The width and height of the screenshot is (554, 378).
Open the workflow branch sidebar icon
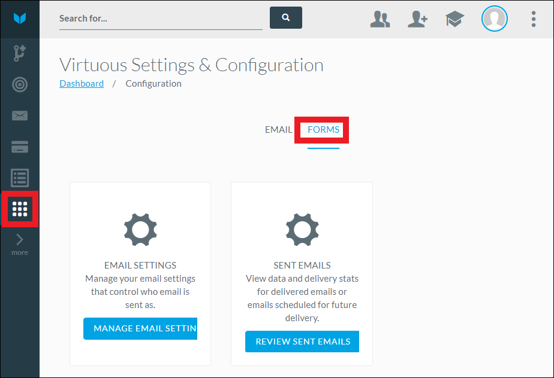click(19, 53)
